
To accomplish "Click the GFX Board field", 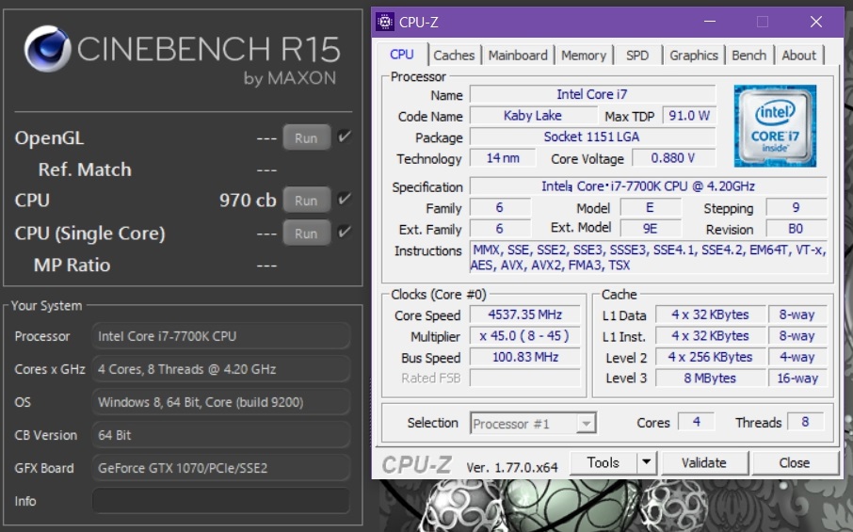I will pyautogui.click(x=221, y=468).
